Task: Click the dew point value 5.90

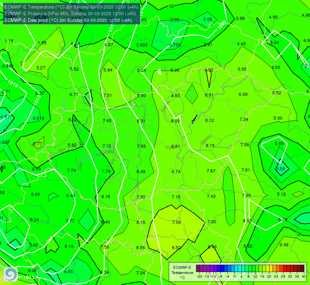Action: pyautogui.click(x=278, y=118)
